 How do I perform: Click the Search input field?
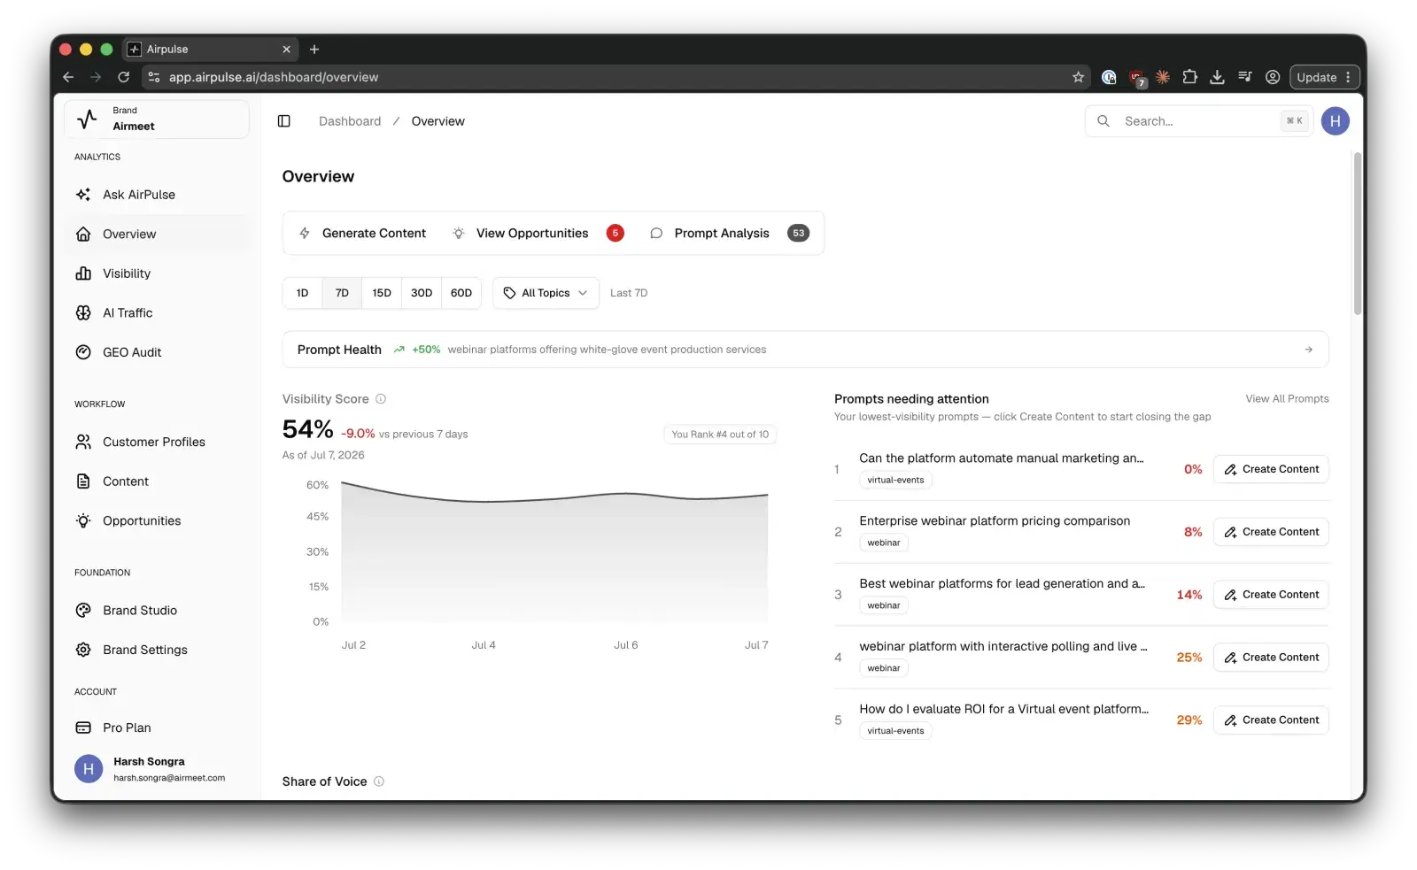pyautogui.click(x=1199, y=121)
